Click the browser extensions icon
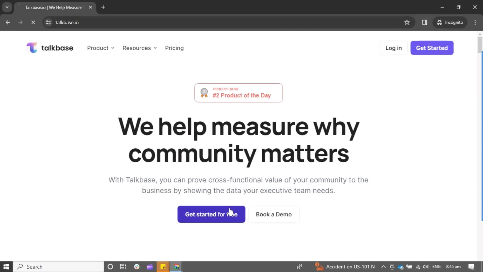Viewport: 483px width, 272px height. pos(425,22)
